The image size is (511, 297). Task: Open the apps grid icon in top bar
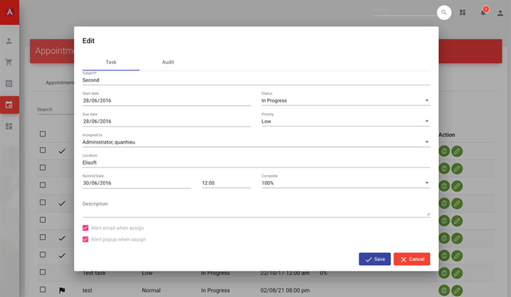coord(463,13)
